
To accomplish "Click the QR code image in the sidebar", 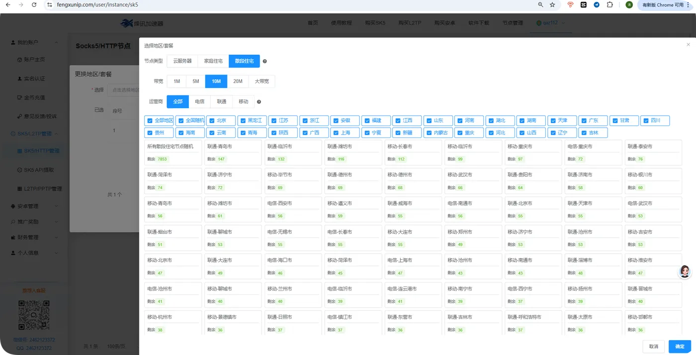I will (34, 316).
